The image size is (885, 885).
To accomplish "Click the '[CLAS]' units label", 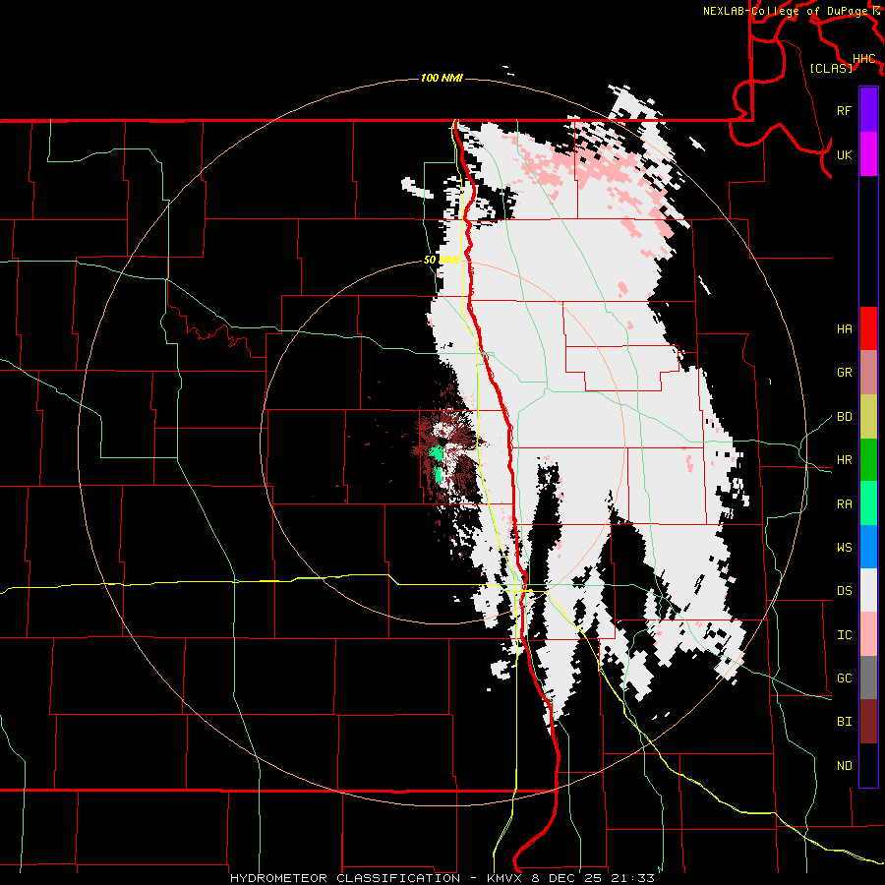I will (x=831, y=69).
